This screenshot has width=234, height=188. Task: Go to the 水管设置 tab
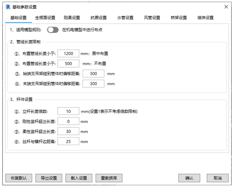tap(125, 18)
